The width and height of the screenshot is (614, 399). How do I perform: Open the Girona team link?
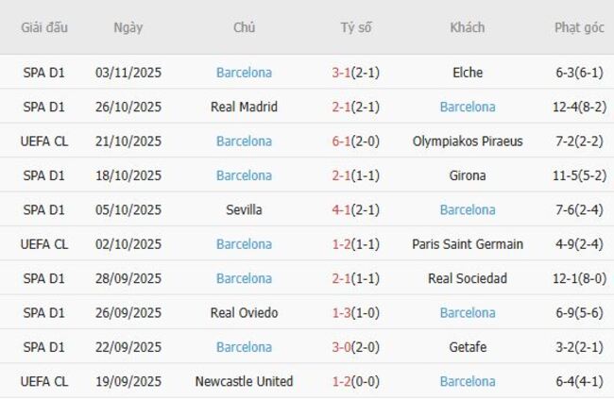tap(468, 175)
